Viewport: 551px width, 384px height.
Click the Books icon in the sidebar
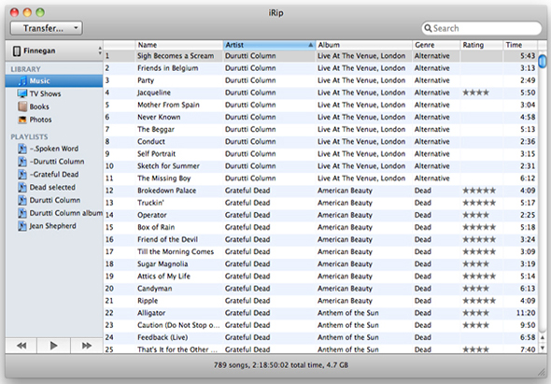click(22, 107)
